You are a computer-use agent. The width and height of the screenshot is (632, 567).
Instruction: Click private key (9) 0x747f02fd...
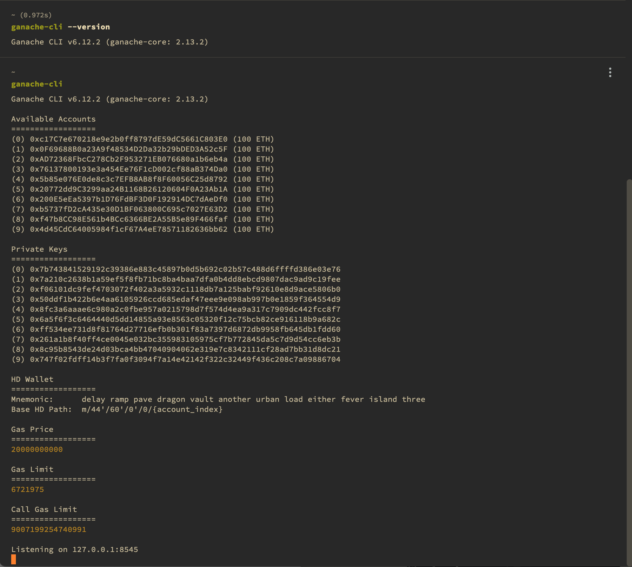click(x=185, y=359)
